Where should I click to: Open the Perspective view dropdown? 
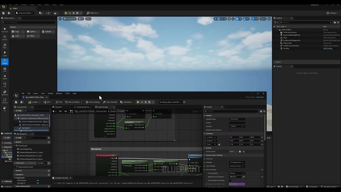(x=70, y=19)
